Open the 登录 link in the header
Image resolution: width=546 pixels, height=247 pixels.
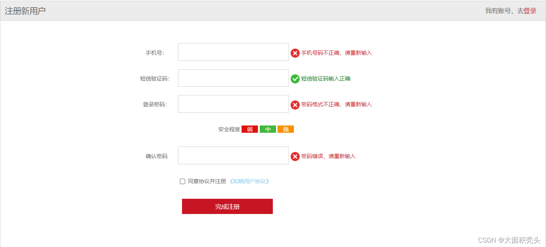pos(530,11)
